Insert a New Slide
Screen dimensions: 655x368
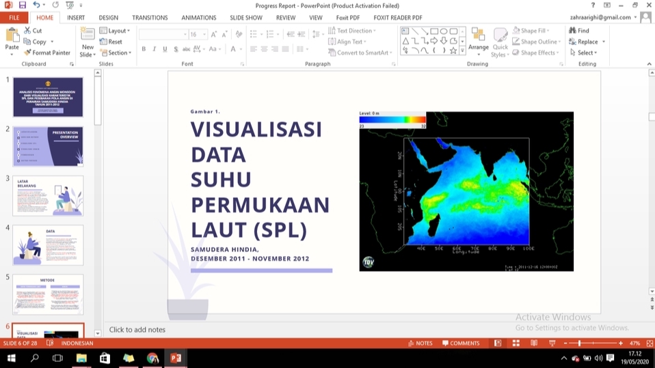(x=88, y=42)
